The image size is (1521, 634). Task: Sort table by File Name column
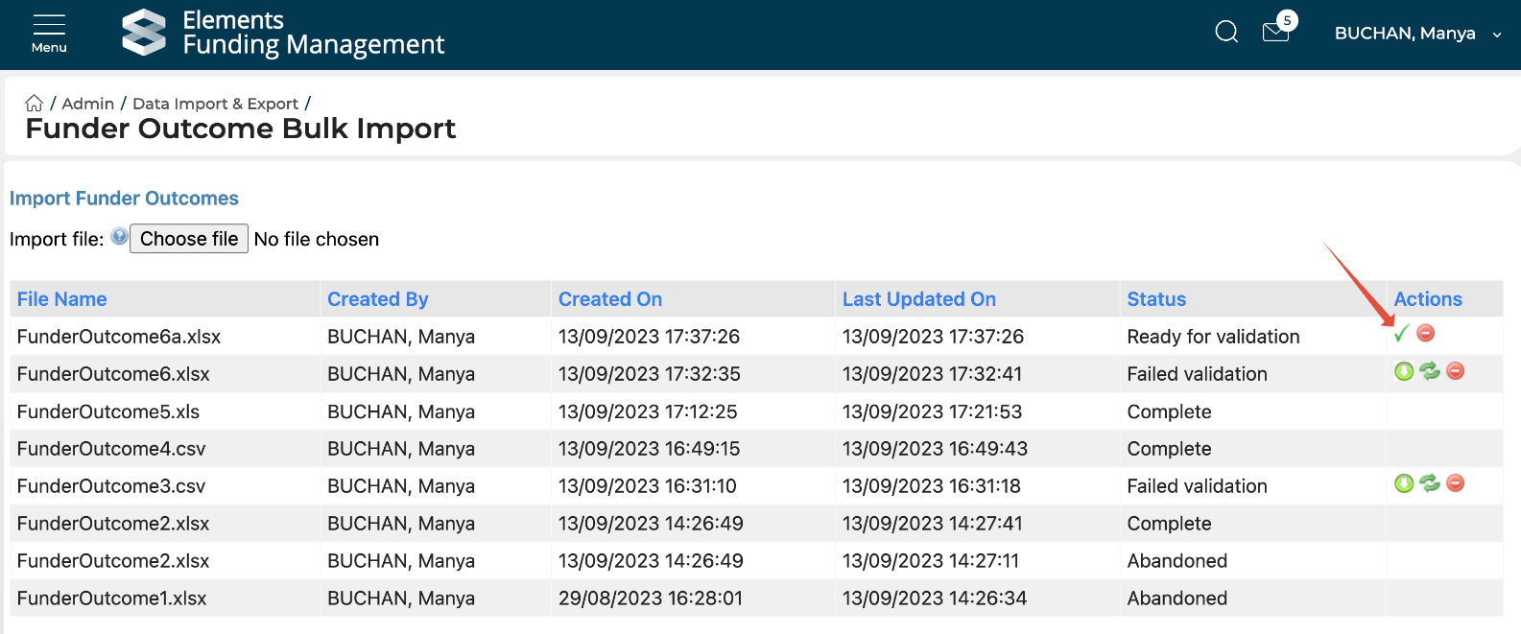(x=61, y=299)
